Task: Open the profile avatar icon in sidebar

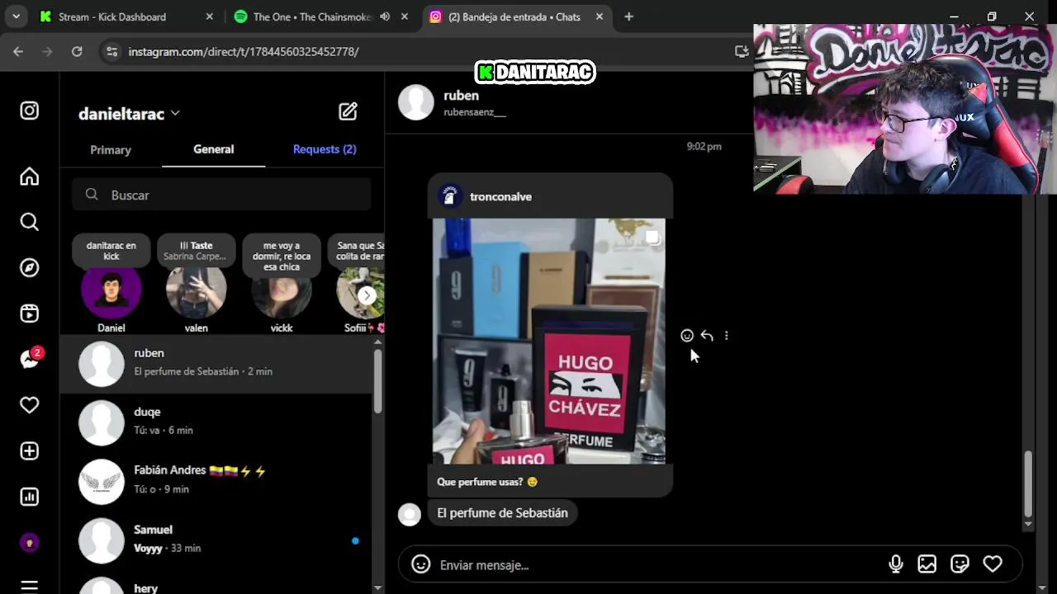Action: 29,543
